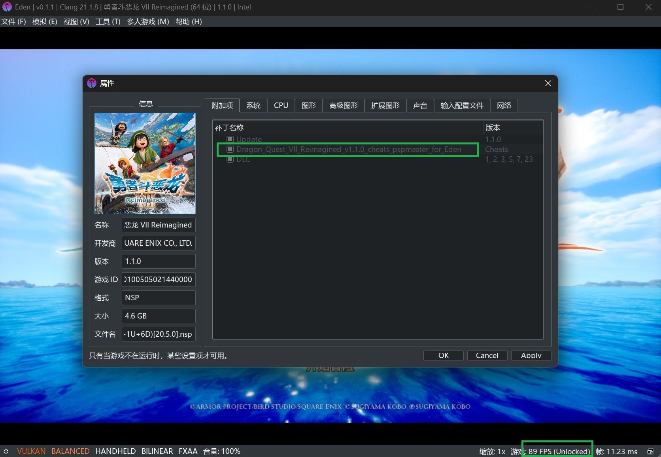This screenshot has width=661, height=457.
Task: Click the 名称 text field
Action: point(159,225)
